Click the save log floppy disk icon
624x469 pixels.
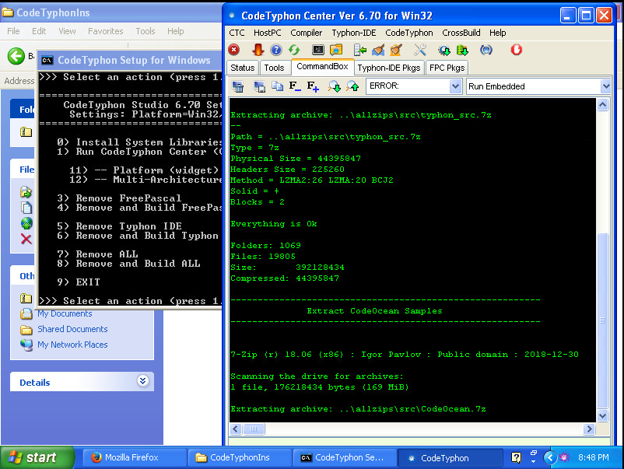pos(258,86)
